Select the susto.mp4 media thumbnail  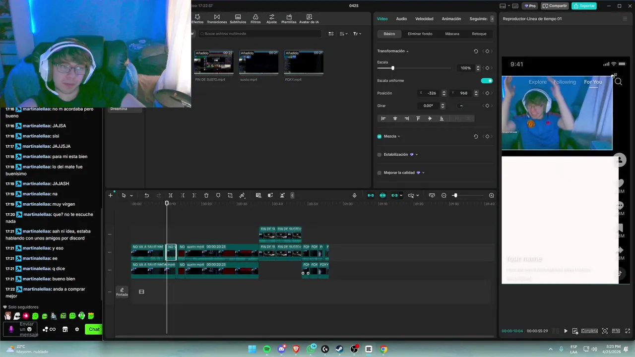point(258,63)
